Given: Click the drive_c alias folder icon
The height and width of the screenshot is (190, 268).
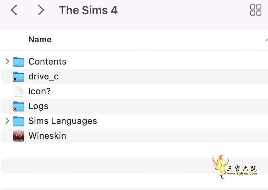Looking at the screenshot, I should click(19, 77).
